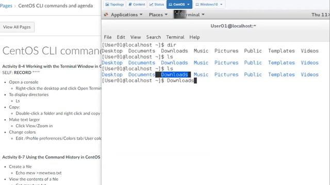Click the 'Create a file' list item
This screenshot has width=330, height=185.
(20, 166)
